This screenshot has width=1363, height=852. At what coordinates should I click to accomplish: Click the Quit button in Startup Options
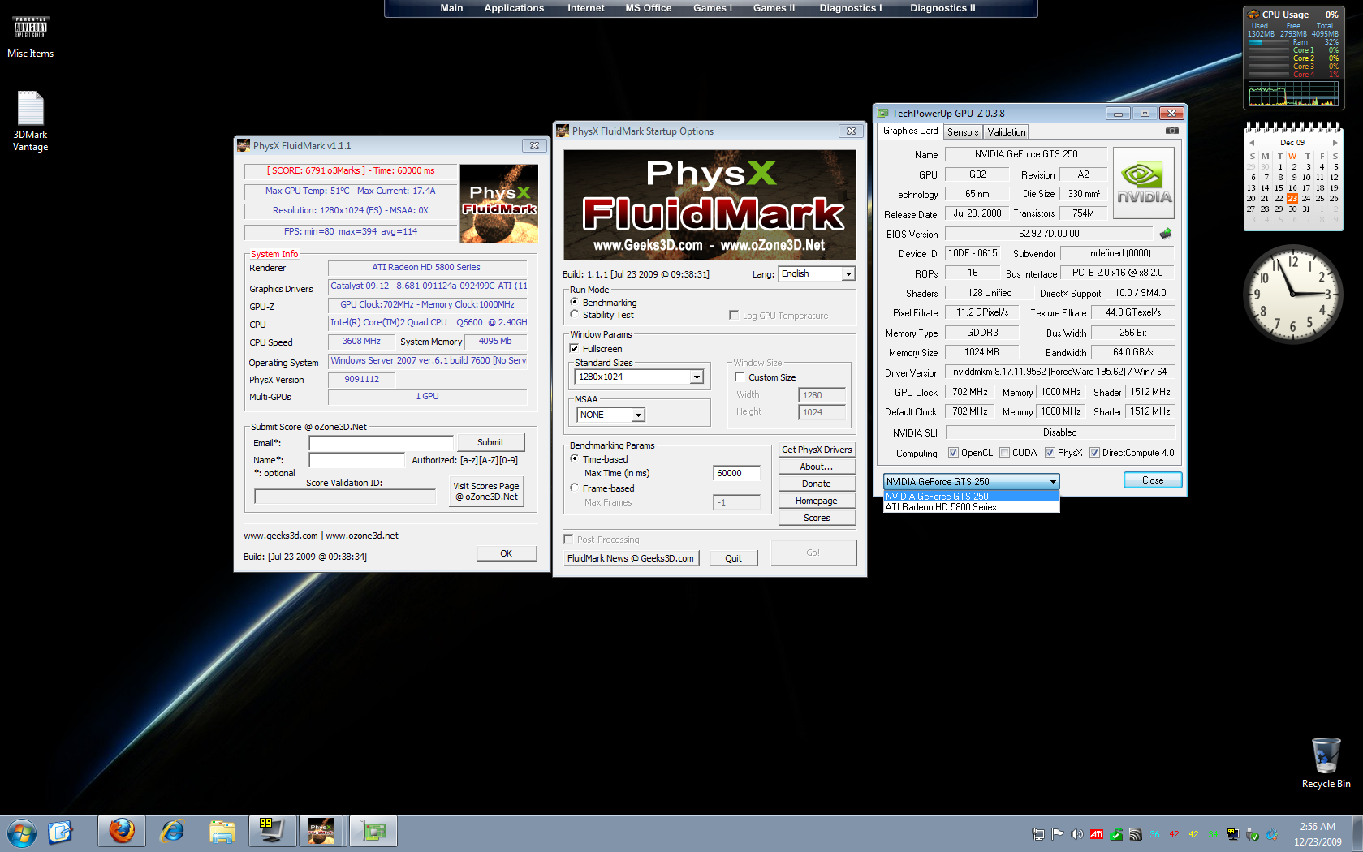(x=733, y=558)
